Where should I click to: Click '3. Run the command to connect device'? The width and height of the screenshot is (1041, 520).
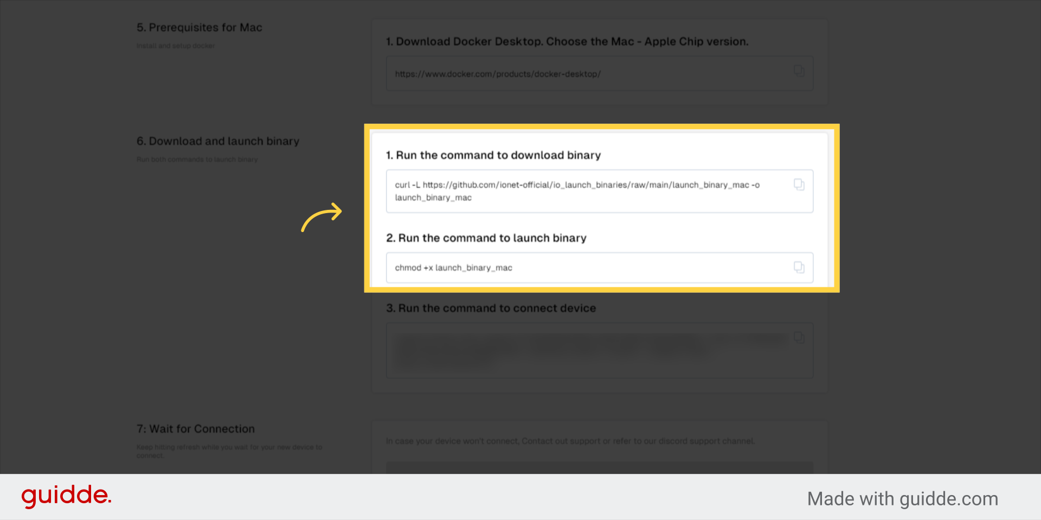[491, 308]
